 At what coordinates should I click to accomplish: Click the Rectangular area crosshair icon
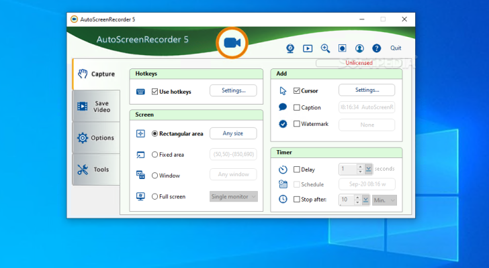(x=140, y=134)
